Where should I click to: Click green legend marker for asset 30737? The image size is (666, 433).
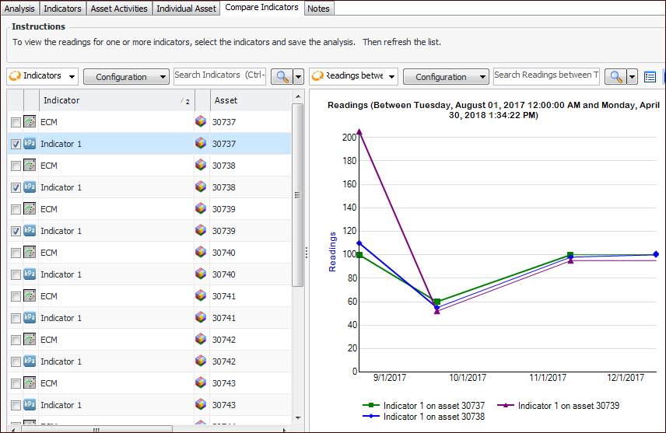(x=372, y=405)
